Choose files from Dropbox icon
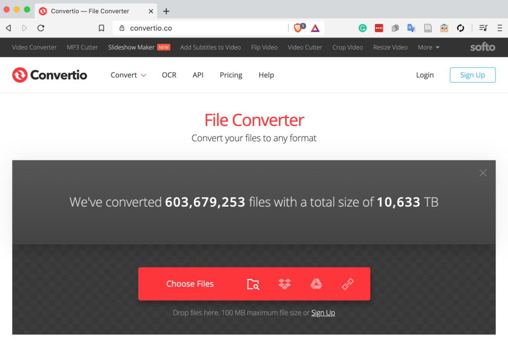Image resolution: width=508 pixels, height=354 pixels. click(284, 284)
